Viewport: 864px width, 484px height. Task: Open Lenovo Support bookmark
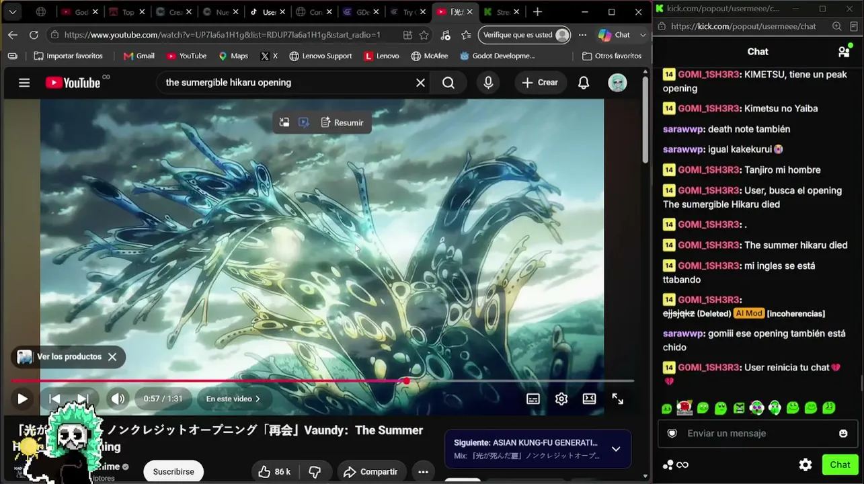click(x=321, y=56)
